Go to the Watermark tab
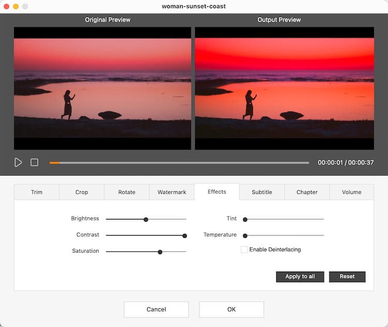The height and width of the screenshot is (327, 388). tap(172, 192)
